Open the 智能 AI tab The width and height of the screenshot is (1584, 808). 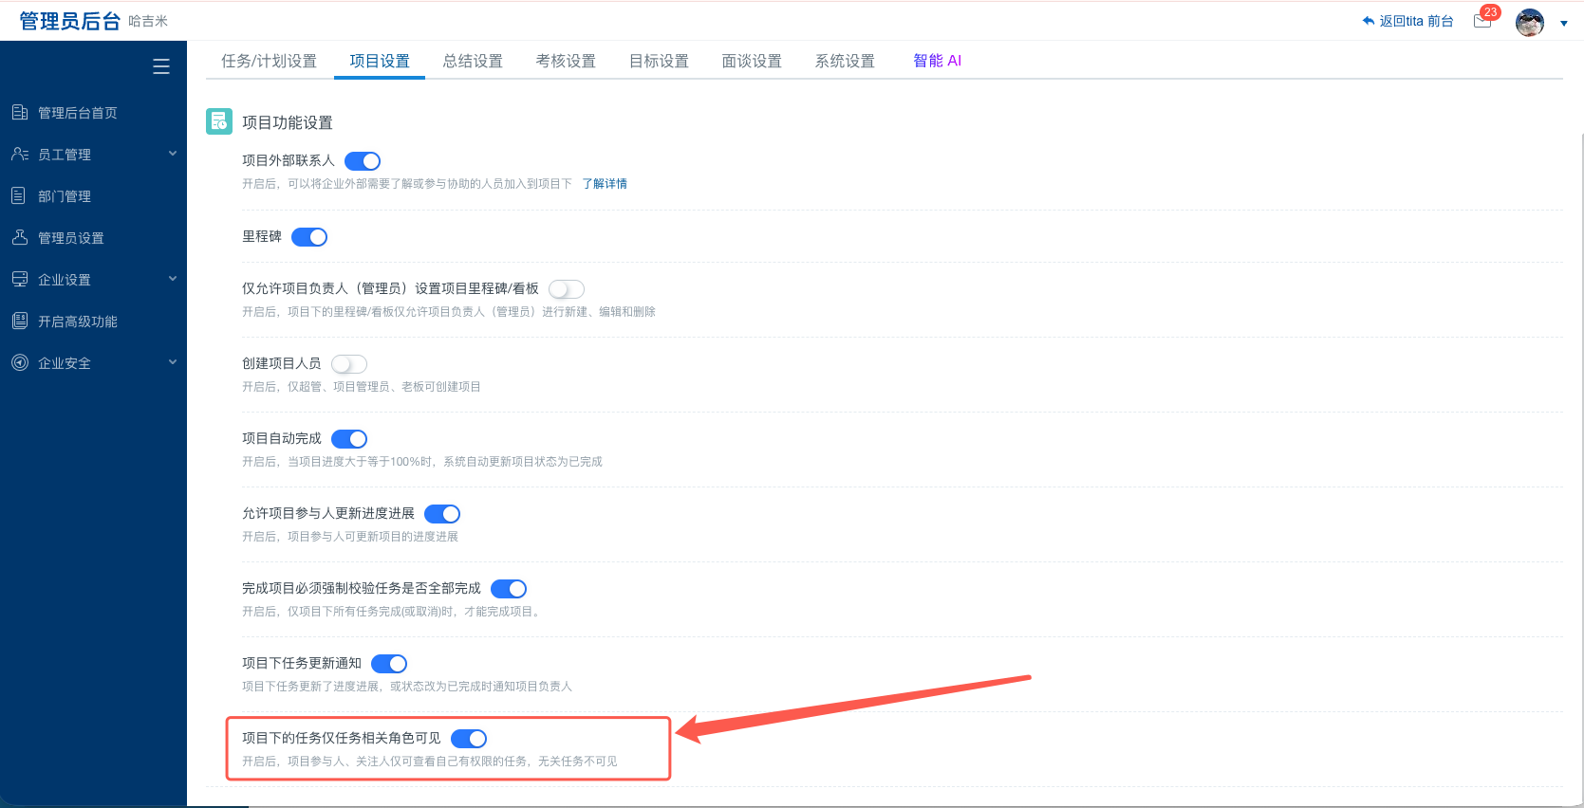937,61
